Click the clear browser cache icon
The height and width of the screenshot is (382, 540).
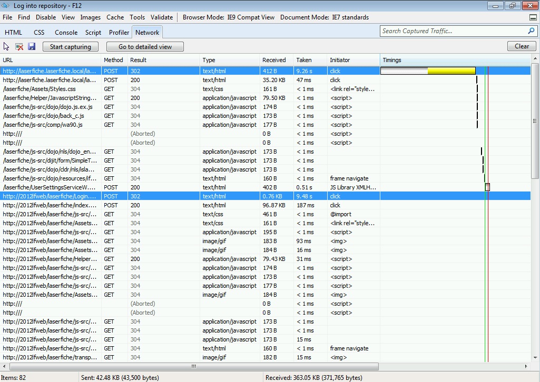pyautogui.click(x=19, y=47)
